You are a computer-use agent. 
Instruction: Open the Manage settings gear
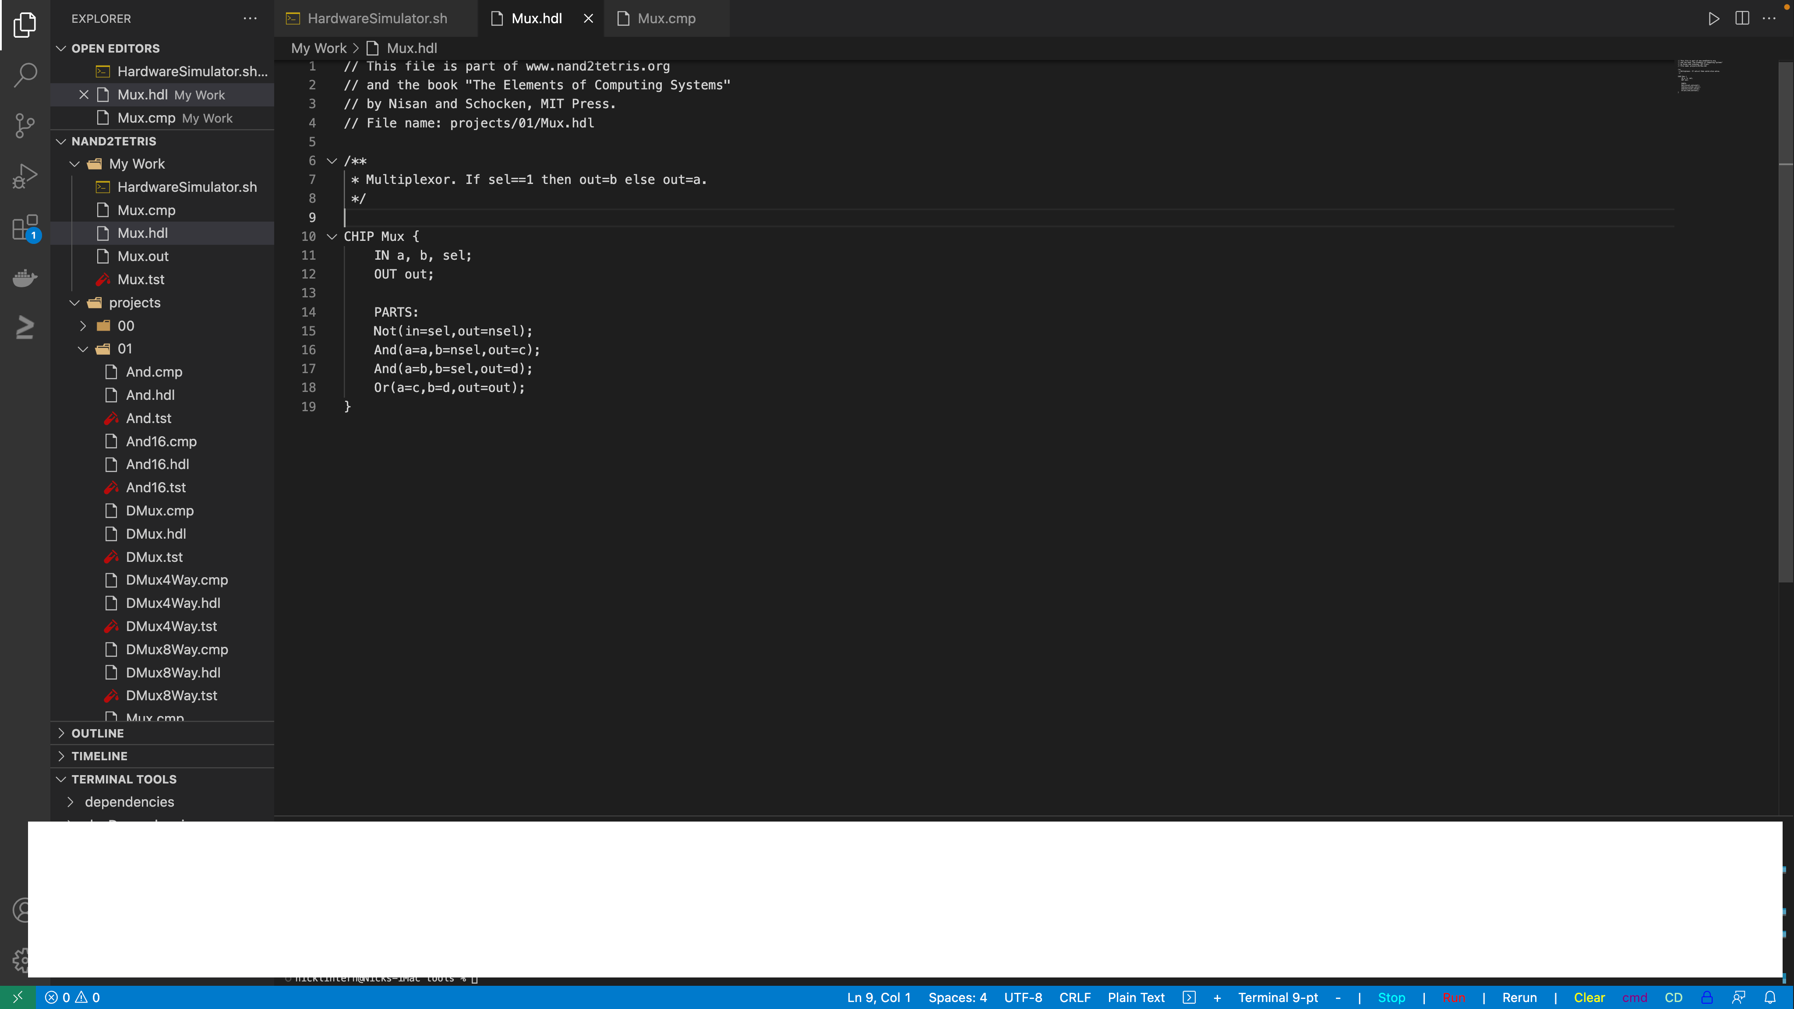(21, 960)
